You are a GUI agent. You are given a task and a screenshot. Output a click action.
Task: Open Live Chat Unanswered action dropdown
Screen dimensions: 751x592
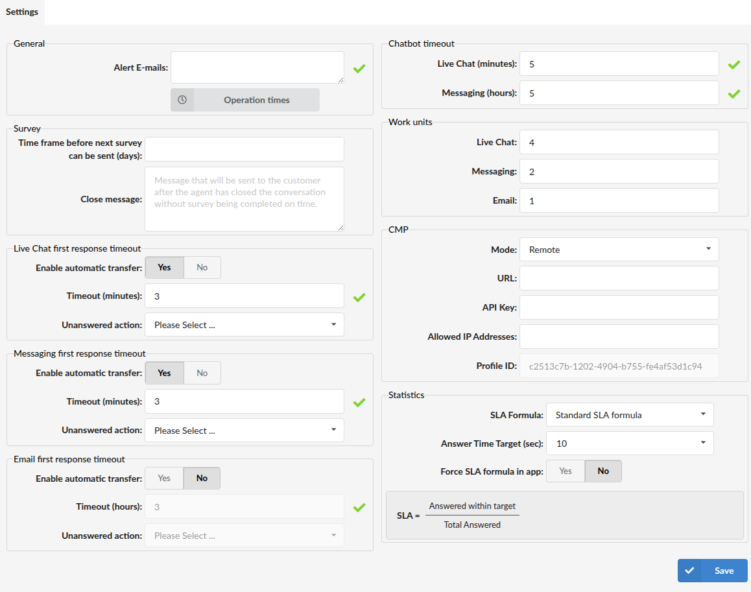coord(244,325)
